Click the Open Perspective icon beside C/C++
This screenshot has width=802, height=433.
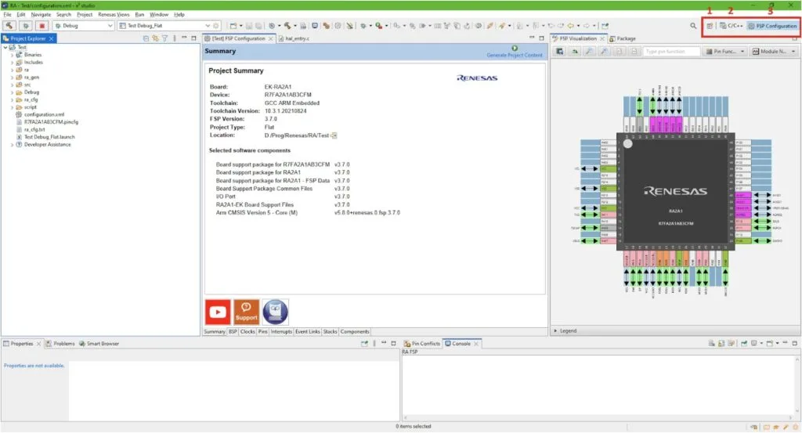(x=710, y=26)
